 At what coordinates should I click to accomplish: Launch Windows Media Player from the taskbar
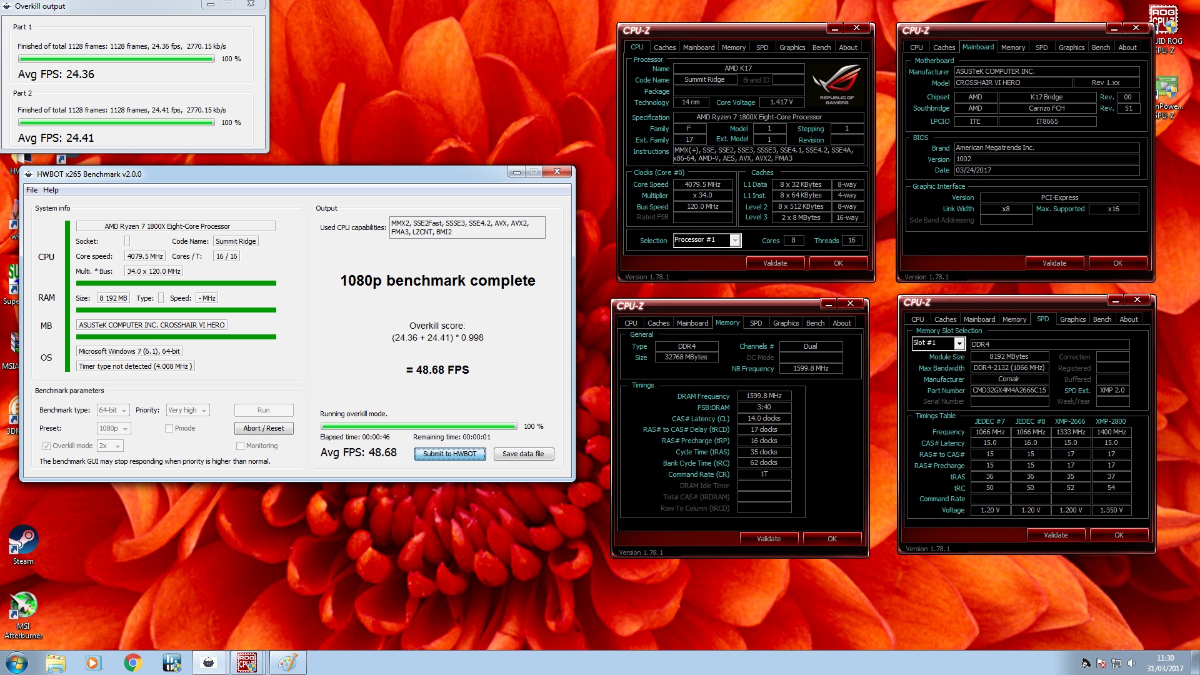point(93,662)
